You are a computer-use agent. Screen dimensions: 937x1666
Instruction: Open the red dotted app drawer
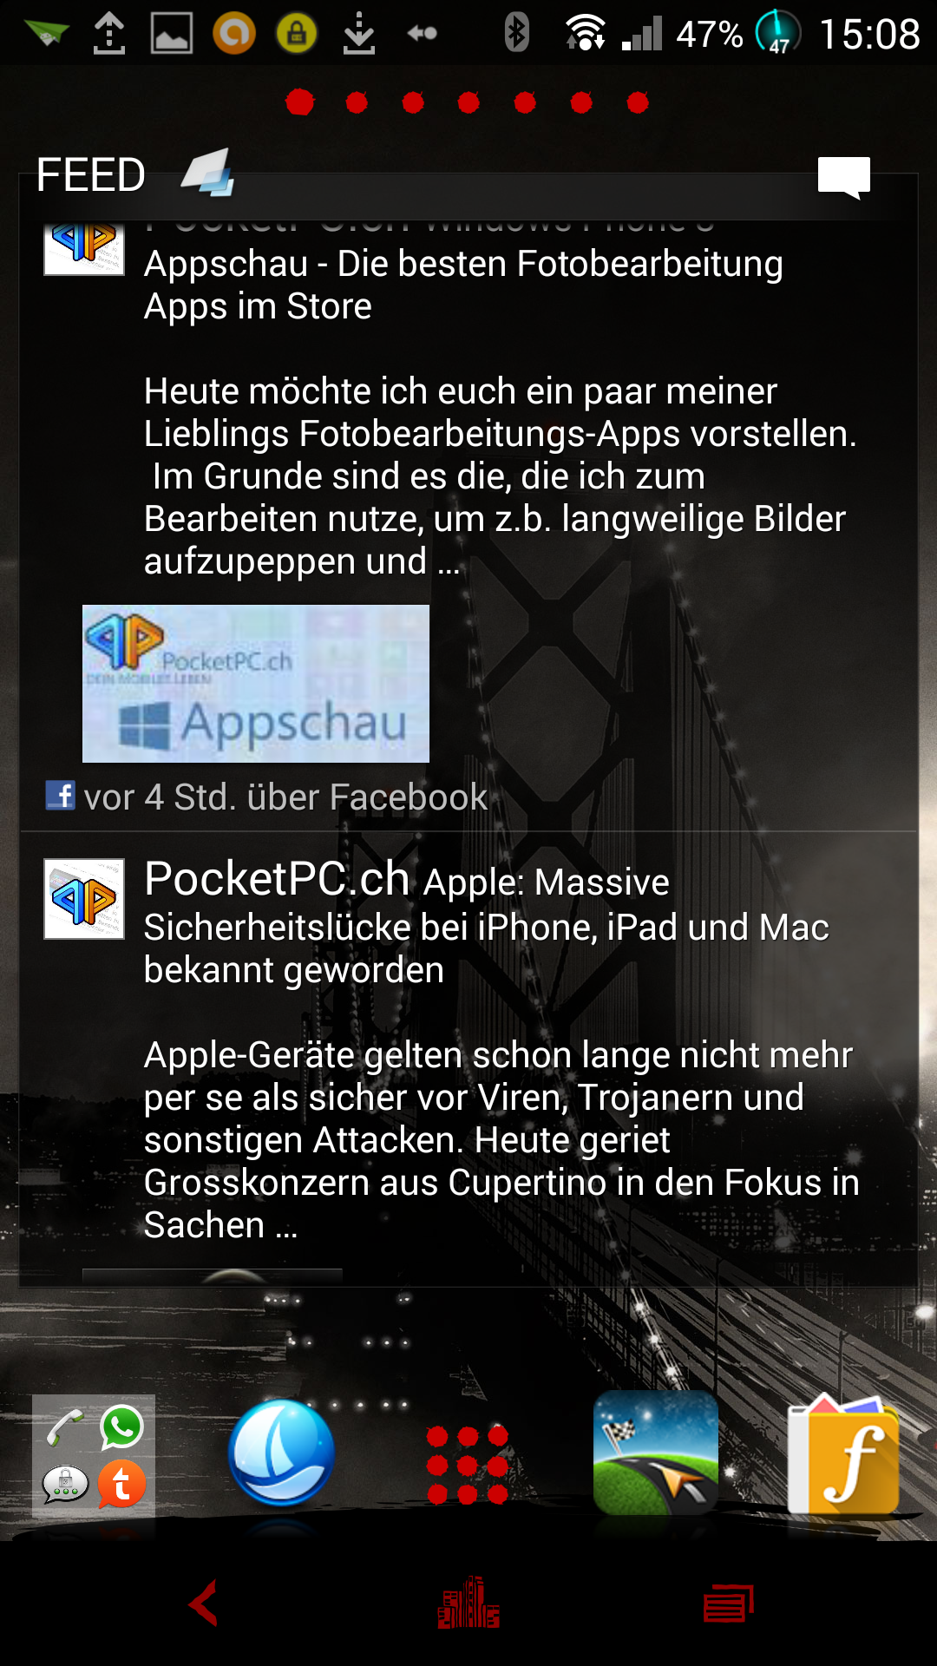click(x=468, y=1465)
